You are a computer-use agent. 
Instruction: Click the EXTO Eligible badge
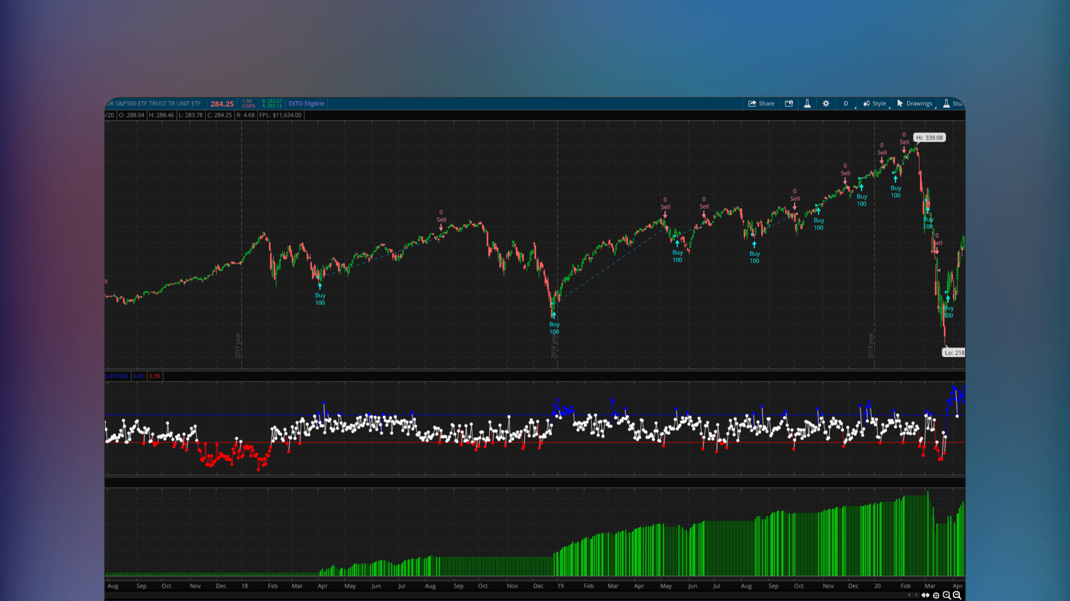[306, 103]
